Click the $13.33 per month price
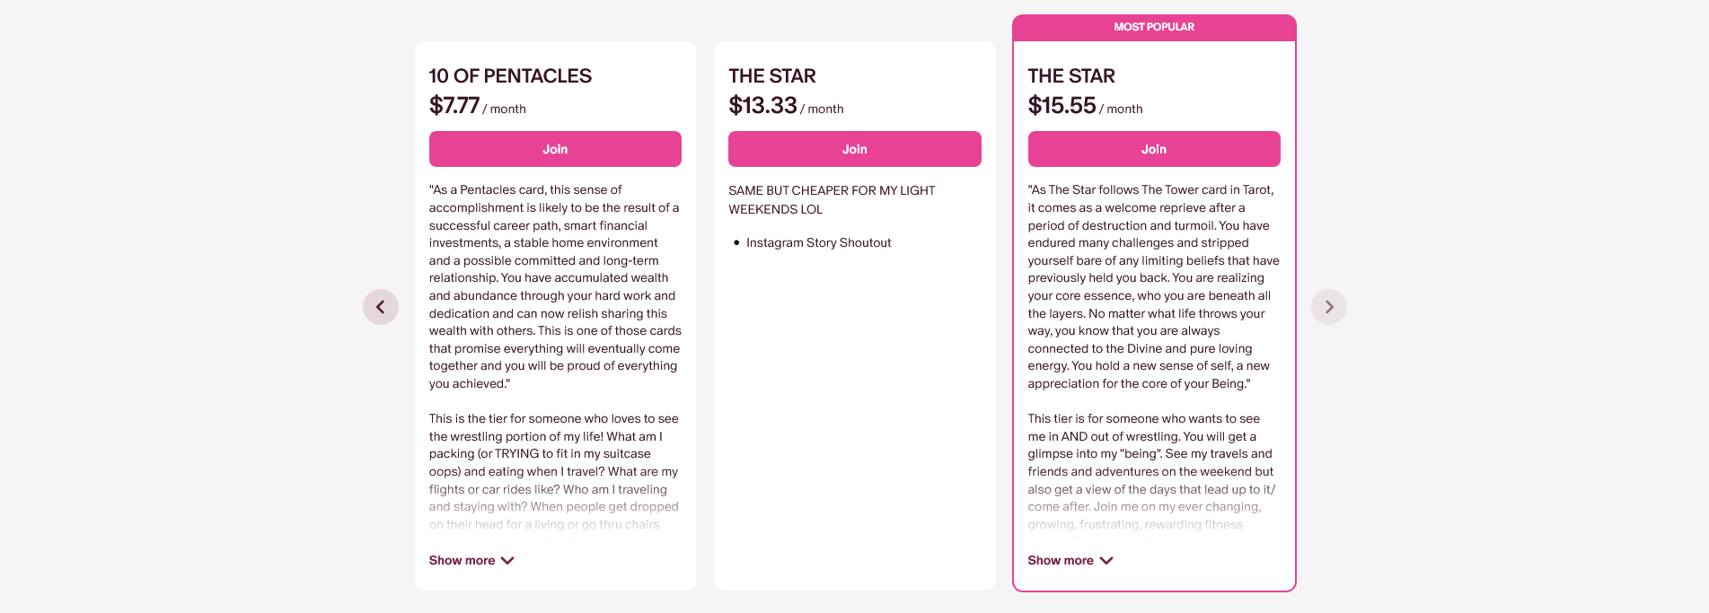 pos(786,106)
